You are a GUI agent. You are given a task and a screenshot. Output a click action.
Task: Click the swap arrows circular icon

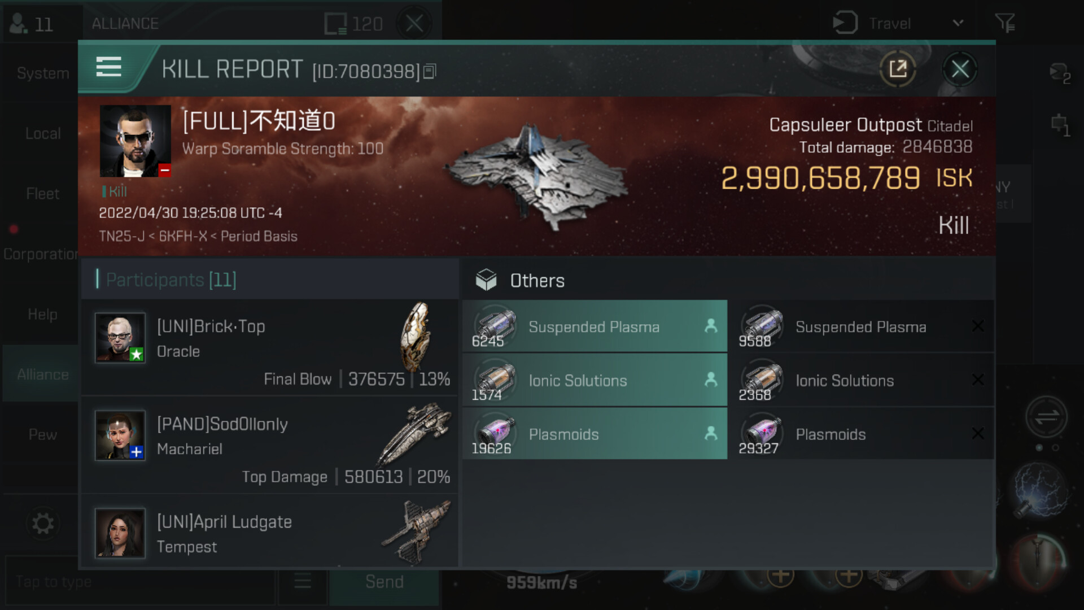tap(1046, 417)
